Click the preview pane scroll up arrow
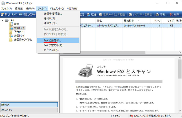The height and width of the screenshot is (118, 182). click(x=180, y=58)
